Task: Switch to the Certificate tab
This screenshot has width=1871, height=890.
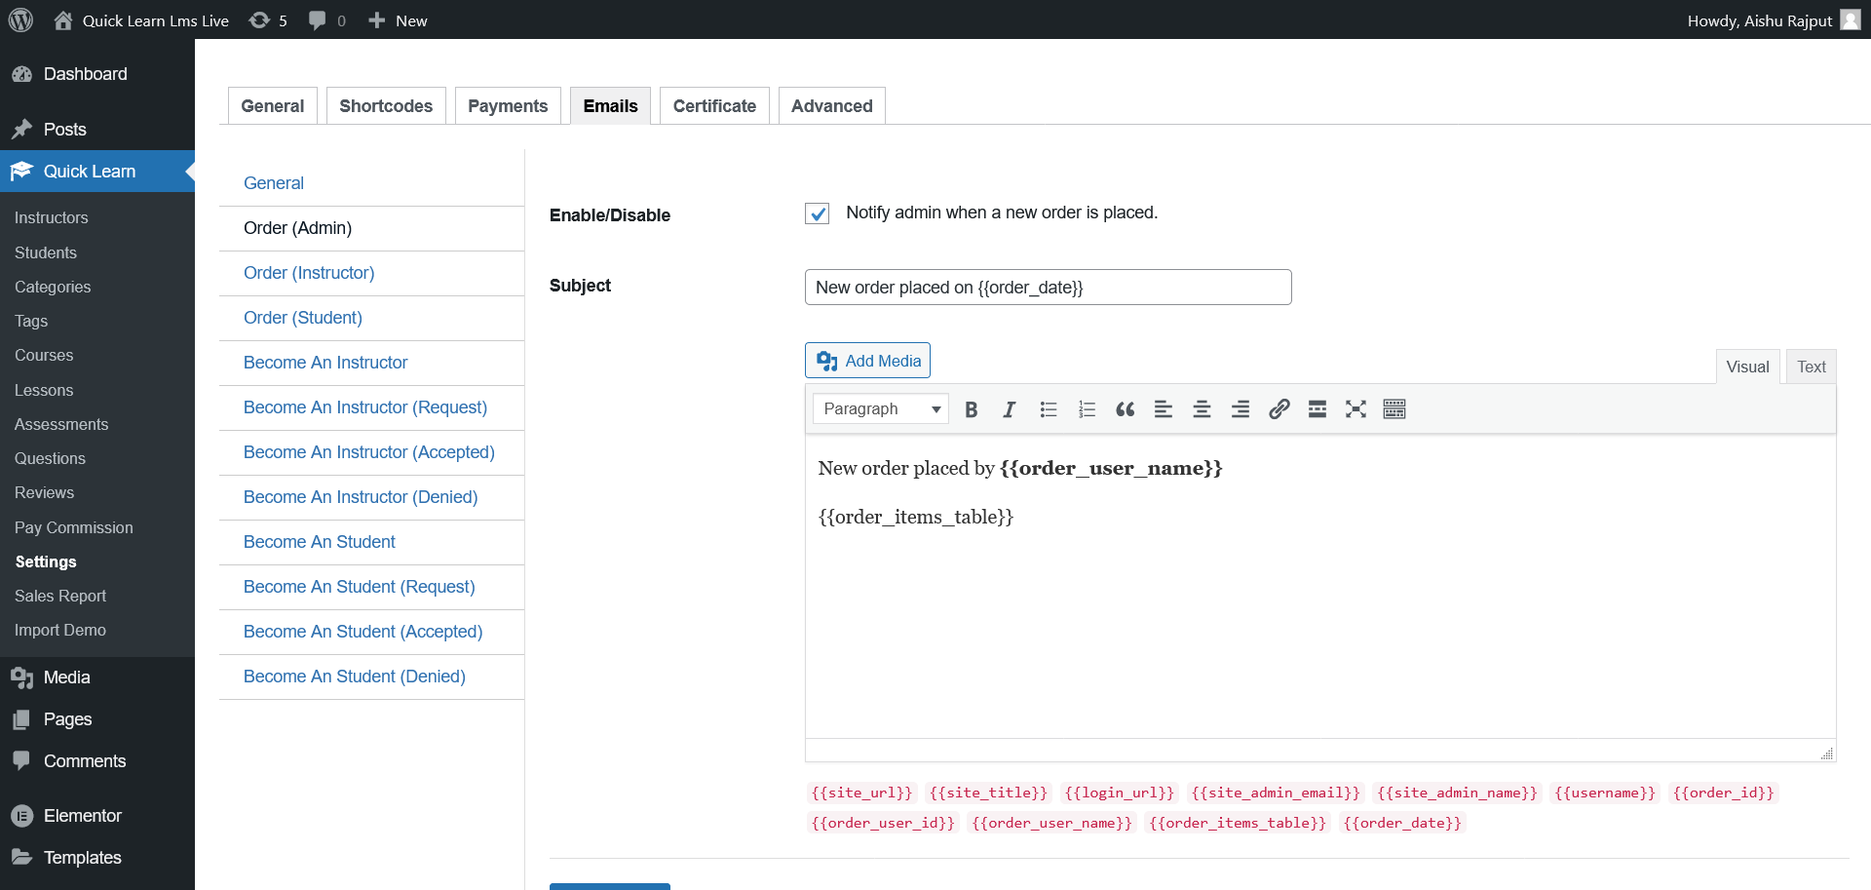Action: 714,106
